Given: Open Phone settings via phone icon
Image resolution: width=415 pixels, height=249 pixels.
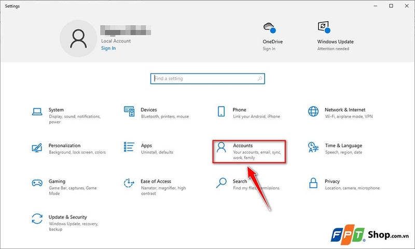Looking at the screenshot, I should coord(222,112).
